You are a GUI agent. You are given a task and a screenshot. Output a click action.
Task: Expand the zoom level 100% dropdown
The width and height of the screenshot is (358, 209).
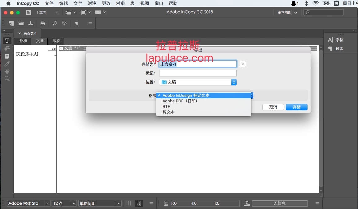(x=57, y=13)
